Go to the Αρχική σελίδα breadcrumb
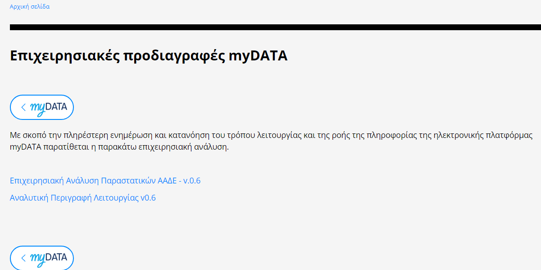541x270 pixels. 30,7
